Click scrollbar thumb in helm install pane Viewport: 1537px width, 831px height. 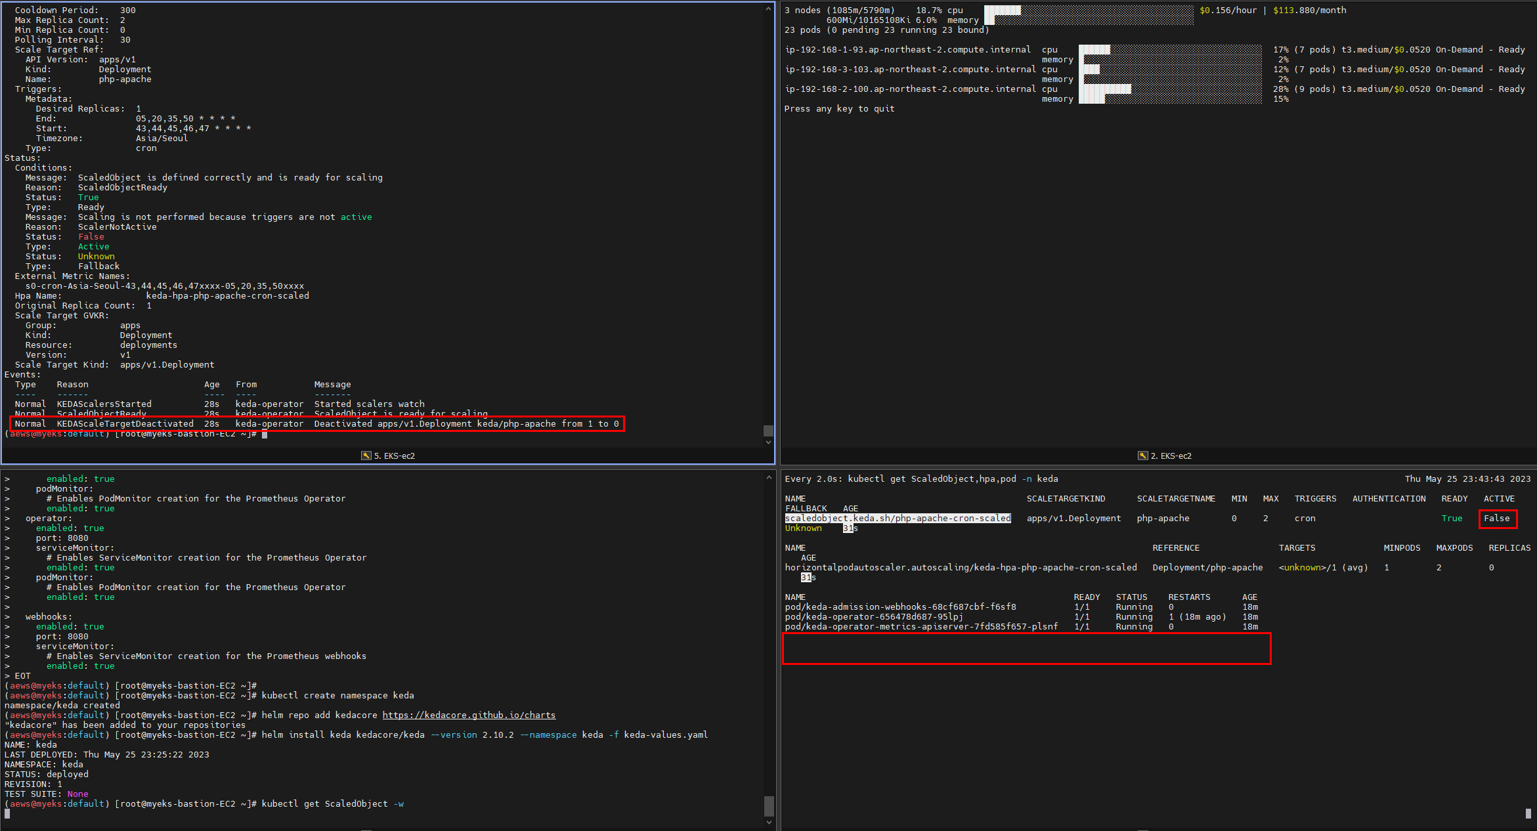pos(769,805)
